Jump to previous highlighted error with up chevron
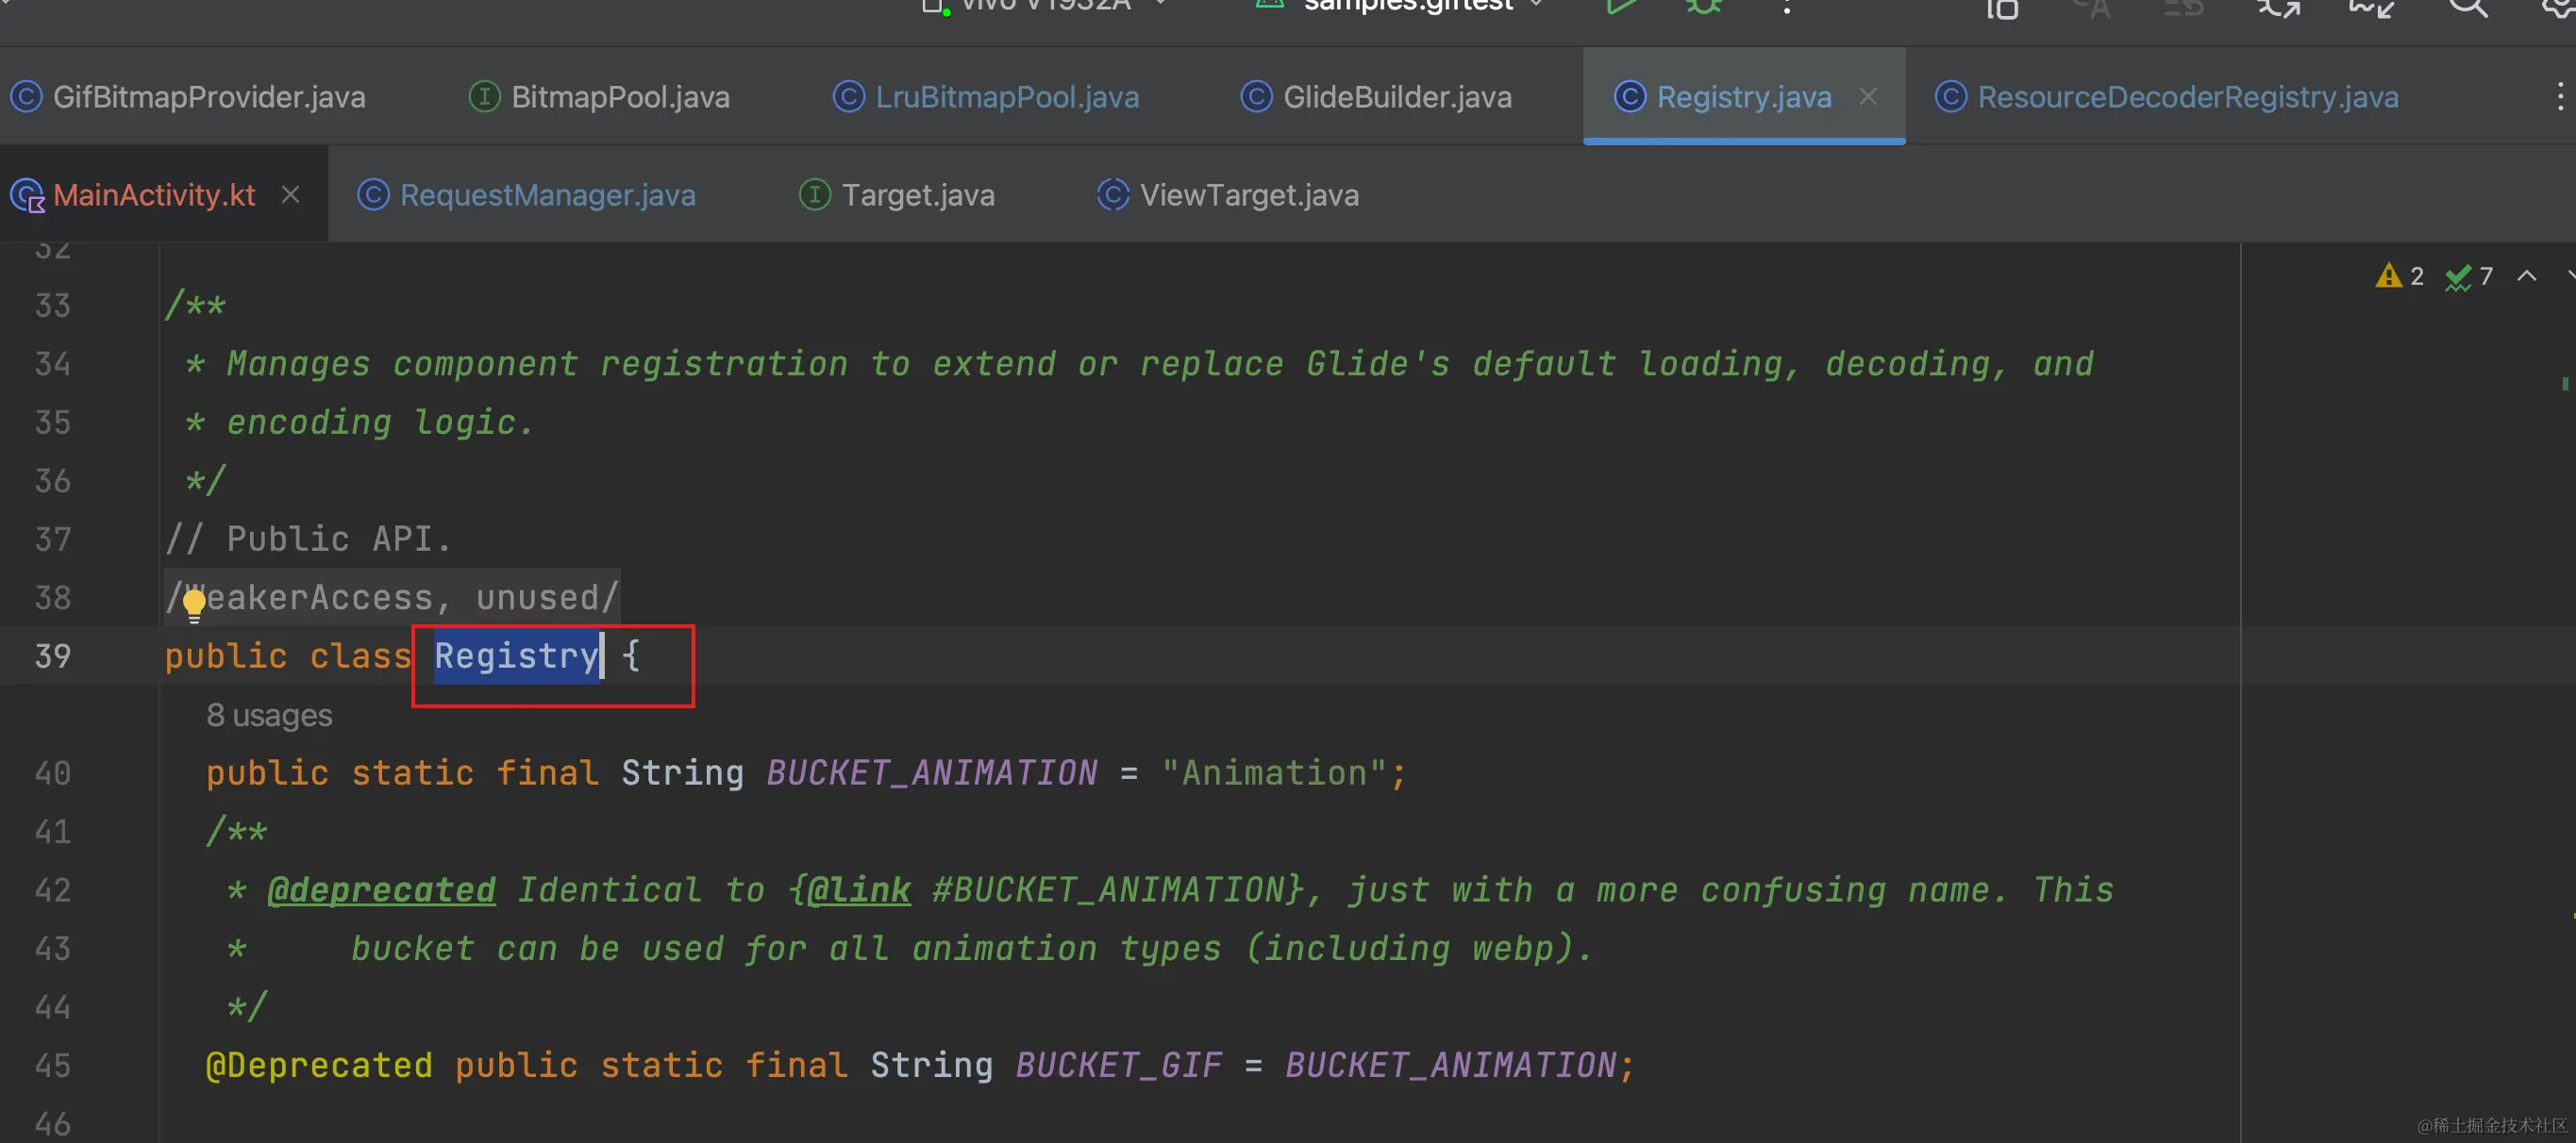The width and height of the screenshot is (2576, 1143). coord(2526,275)
